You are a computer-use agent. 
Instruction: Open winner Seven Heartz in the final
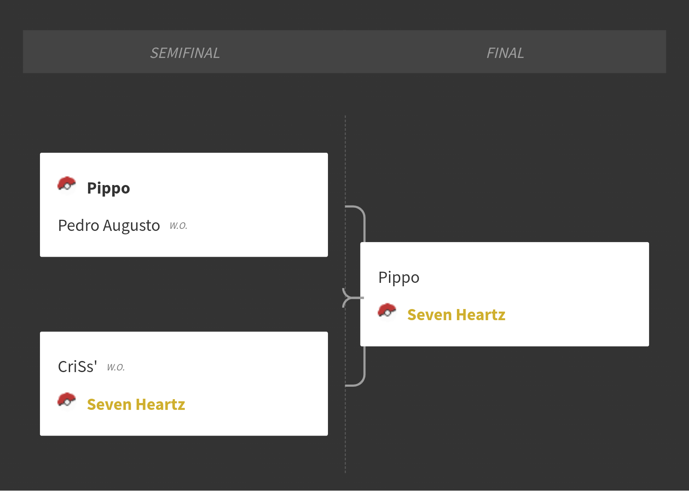coord(456,315)
